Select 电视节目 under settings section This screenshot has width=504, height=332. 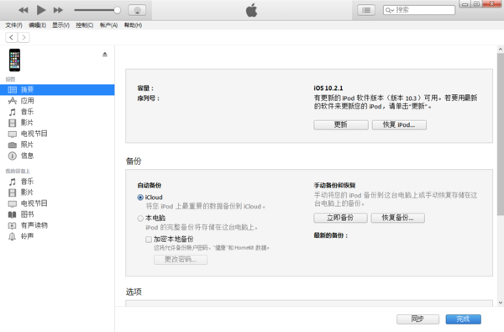point(57,134)
